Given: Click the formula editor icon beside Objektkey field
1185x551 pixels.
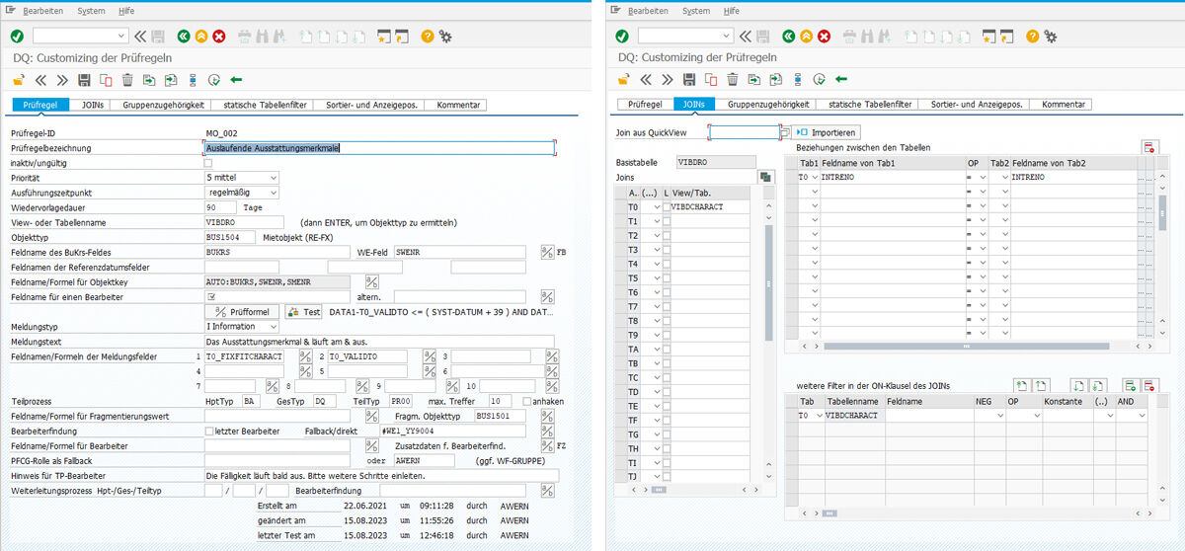Looking at the screenshot, I should [x=372, y=282].
